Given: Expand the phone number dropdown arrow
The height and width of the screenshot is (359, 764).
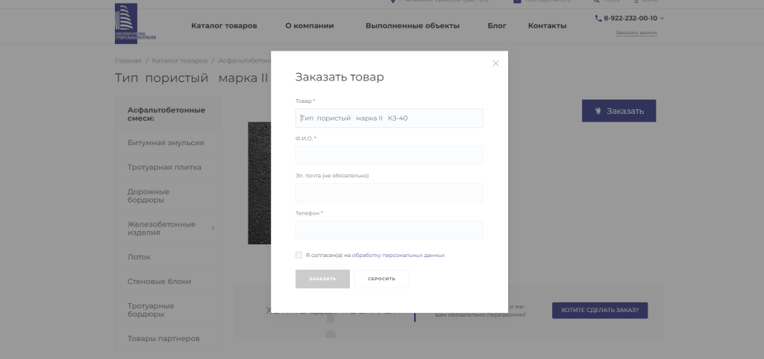Looking at the screenshot, I should (x=663, y=18).
